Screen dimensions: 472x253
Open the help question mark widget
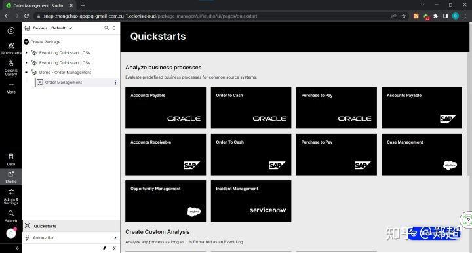467,220
